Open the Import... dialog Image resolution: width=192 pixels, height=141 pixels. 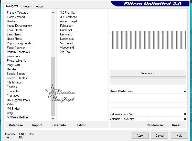38,125
